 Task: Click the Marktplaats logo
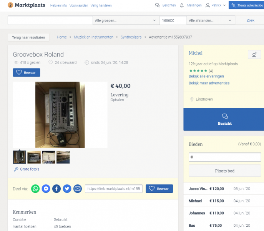click(x=27, y=5)
